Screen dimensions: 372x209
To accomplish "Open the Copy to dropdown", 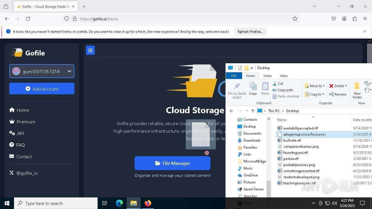I will pyautogui.click(x=314, y=94).
